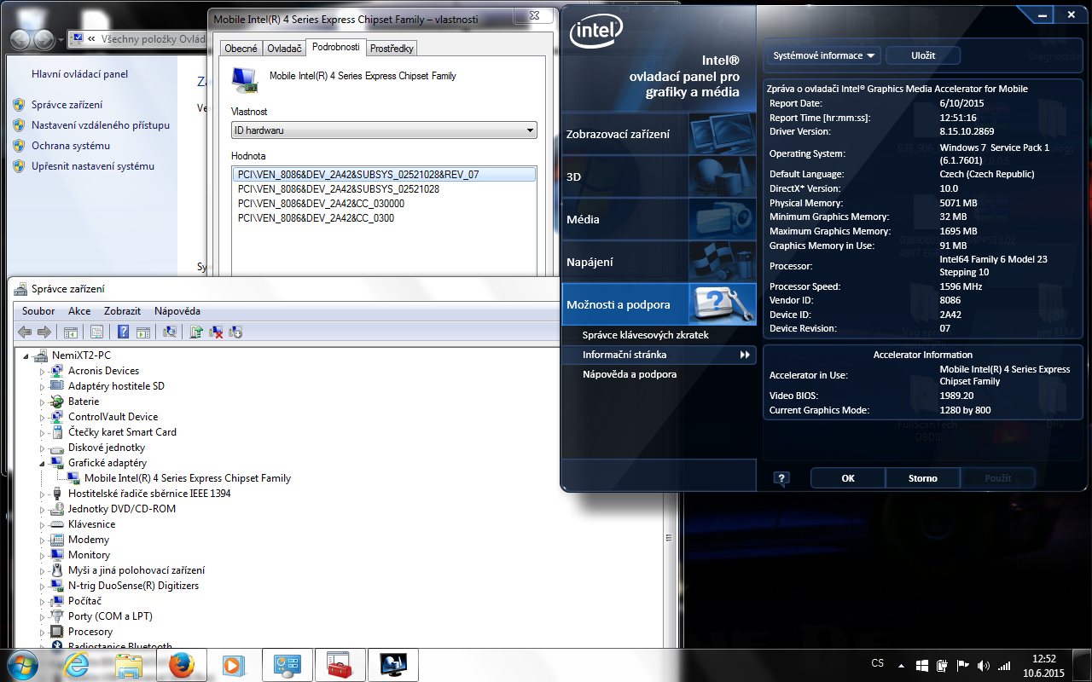Click the uninstall device icon with red X

[217, 332]
